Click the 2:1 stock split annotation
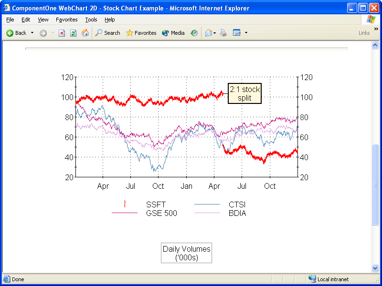382x286 pixels. coord(244,93)
